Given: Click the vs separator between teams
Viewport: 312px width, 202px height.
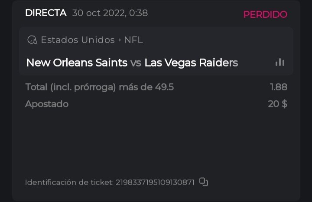Looking at the screenshot, I should click(x=136, y=63).
